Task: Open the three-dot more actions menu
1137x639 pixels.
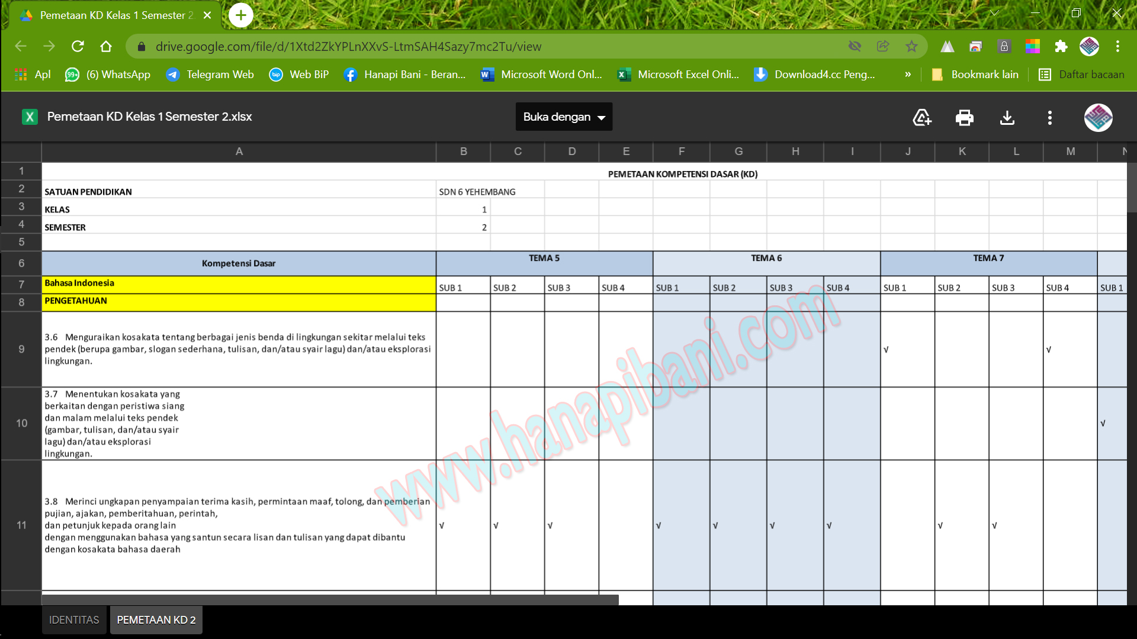Action: (x=1049, y=117)
